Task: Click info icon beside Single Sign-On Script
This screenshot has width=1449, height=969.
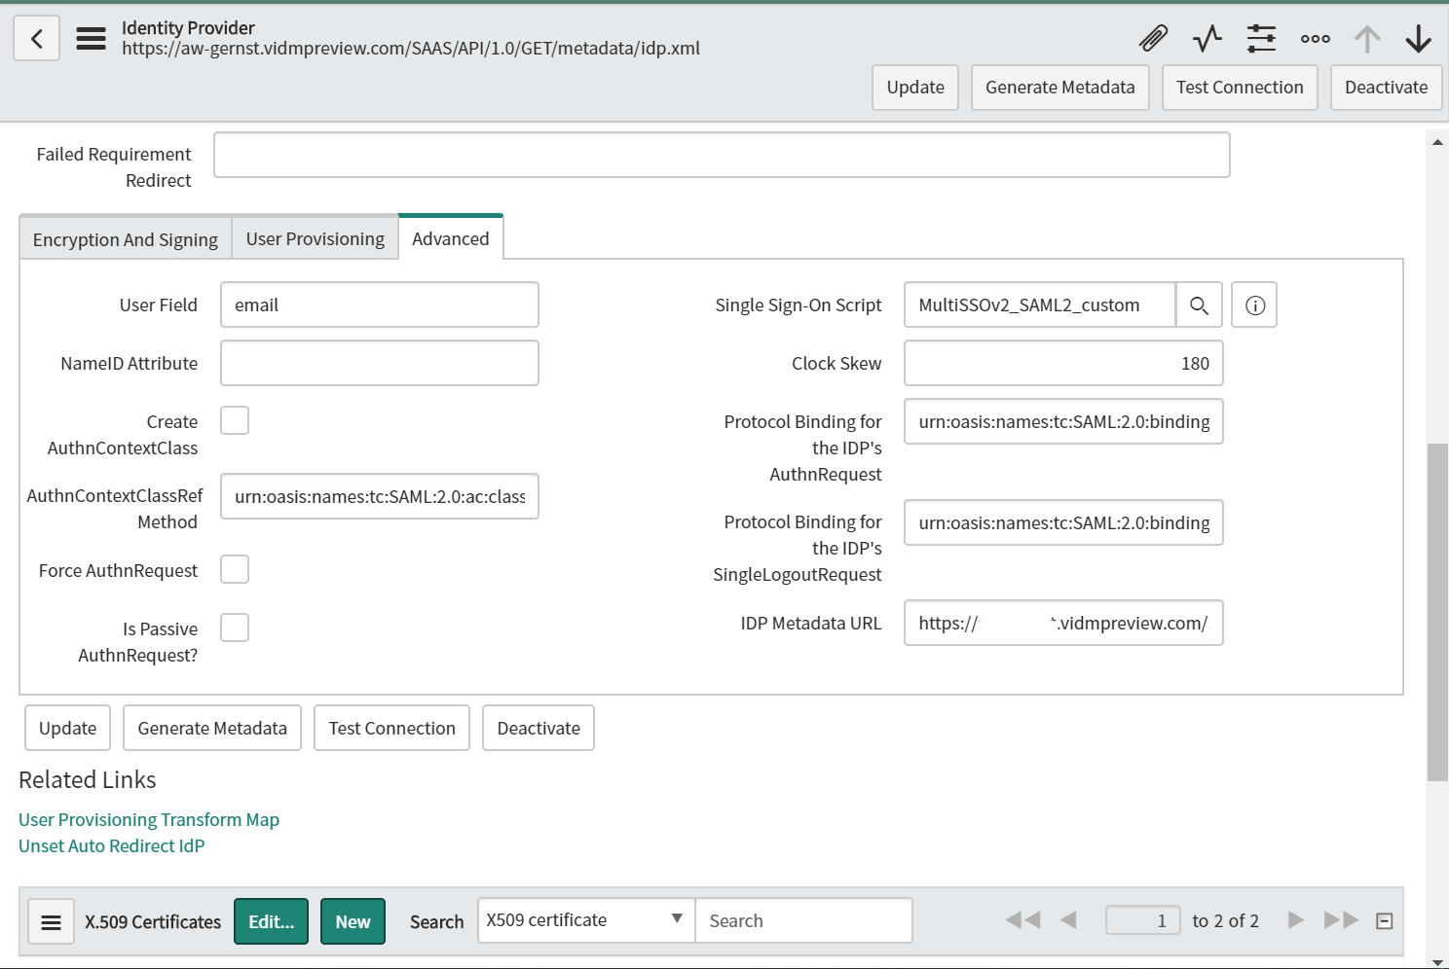Action: click(x=1254, y=305)
